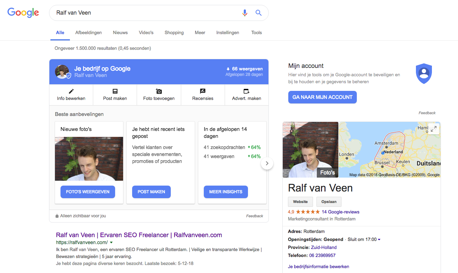Click the Info bewerken pencil icon
Screen dimensions: 458x273
tap(71, 91)
